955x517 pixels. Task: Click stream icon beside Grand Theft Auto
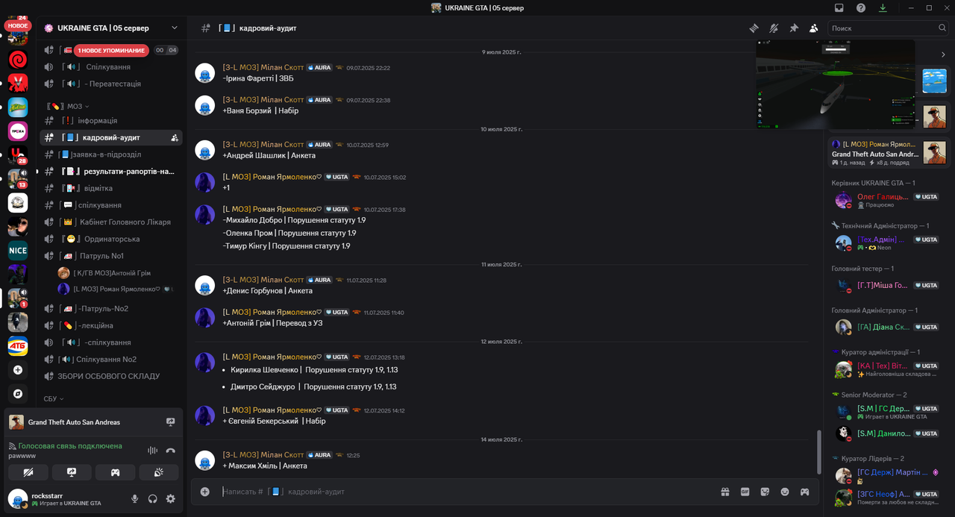[x=170, y=422]
